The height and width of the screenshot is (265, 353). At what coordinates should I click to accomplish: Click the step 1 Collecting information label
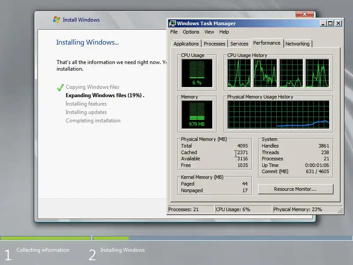click(43, 250)
